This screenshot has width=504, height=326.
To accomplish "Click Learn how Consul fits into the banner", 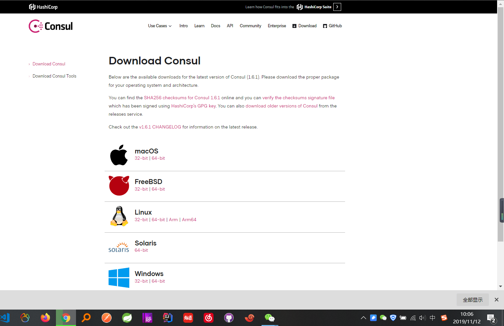I will [270, 7].
